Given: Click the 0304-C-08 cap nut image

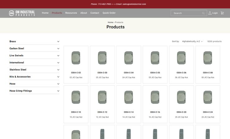Looking at the screenshot, I should tap(208, 58).
